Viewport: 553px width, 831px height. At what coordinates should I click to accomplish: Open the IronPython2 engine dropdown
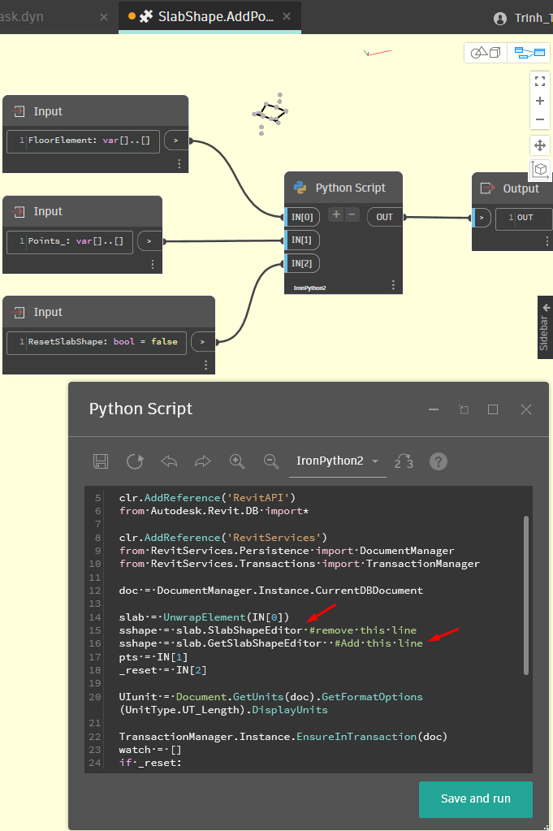coord(338,461)
